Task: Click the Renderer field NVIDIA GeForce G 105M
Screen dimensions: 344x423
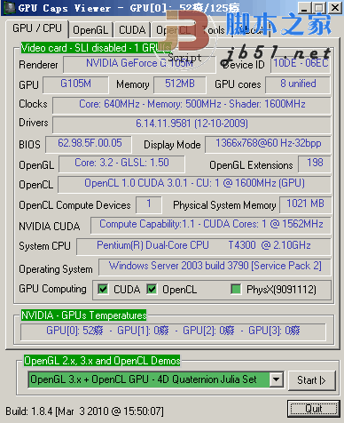Action: tap(139, 64)
